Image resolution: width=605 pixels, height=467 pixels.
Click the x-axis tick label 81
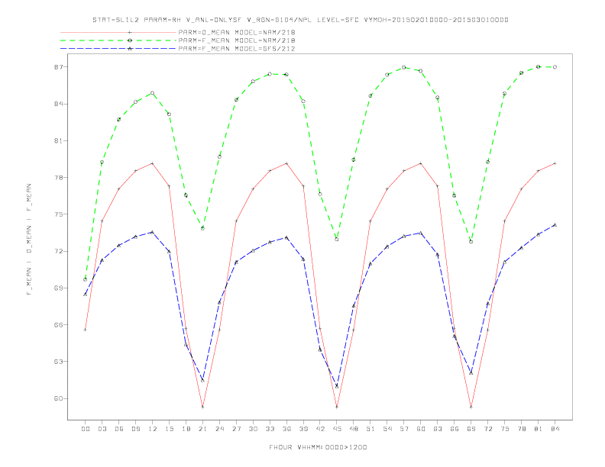pos(539,429)
